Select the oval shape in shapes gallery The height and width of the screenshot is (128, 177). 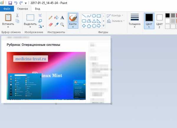[94, 16]
